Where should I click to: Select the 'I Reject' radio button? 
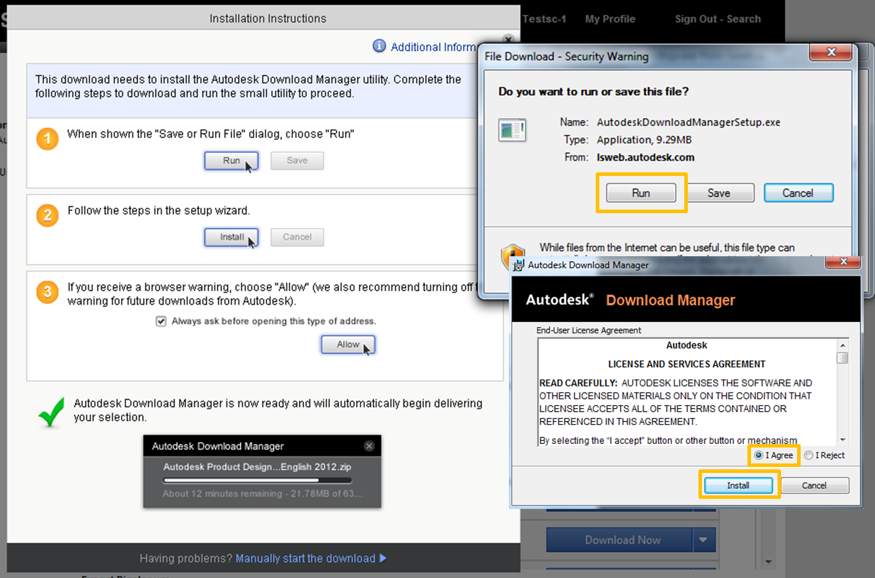(808, 455)
